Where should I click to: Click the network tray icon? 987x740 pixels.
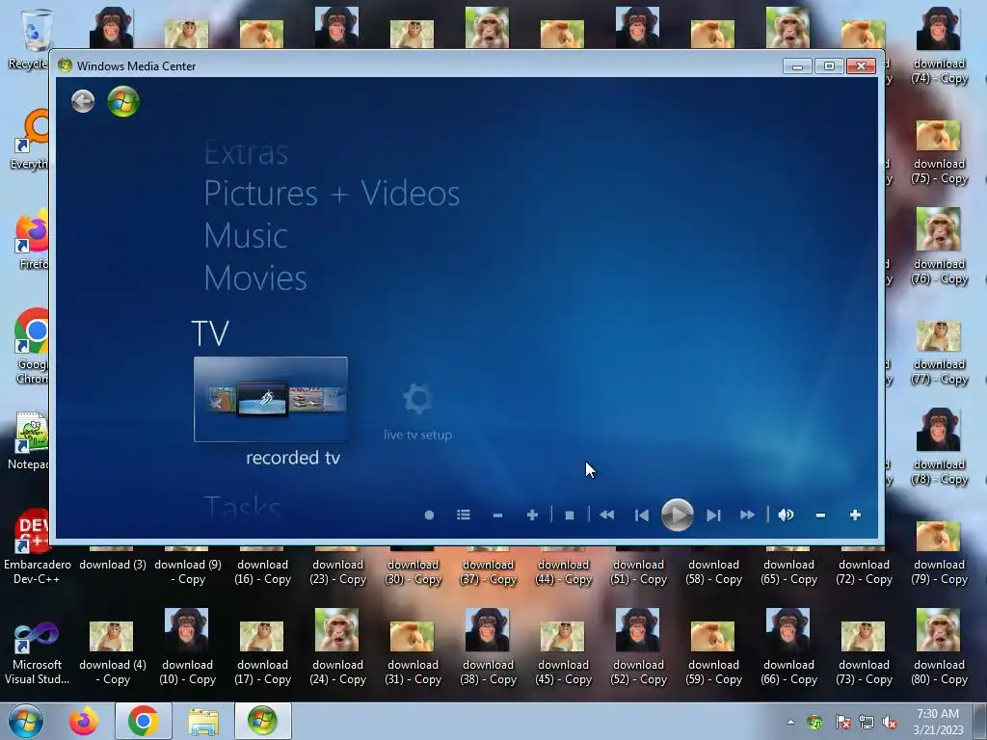point(867,722)
